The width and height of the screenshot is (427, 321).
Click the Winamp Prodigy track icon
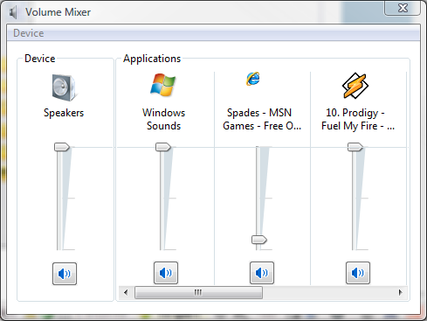pos(355,86)
